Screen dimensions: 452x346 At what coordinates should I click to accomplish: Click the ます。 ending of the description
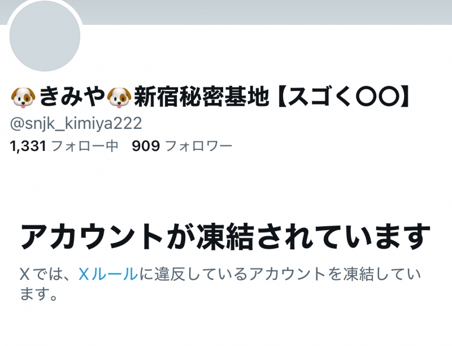click(x=39, y=294)
